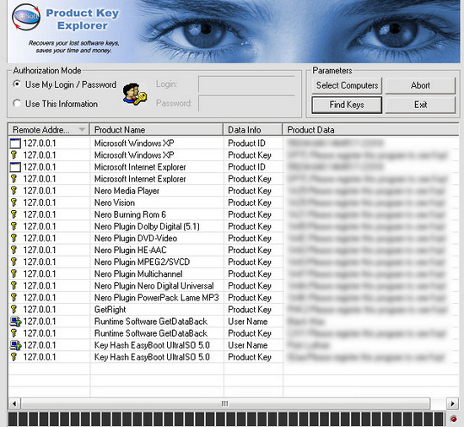
Task: Click the segmented progress bar
Action: click(226, 419)
